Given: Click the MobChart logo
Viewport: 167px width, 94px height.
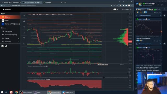Looking at the screenshot, I should click(7, 9).
